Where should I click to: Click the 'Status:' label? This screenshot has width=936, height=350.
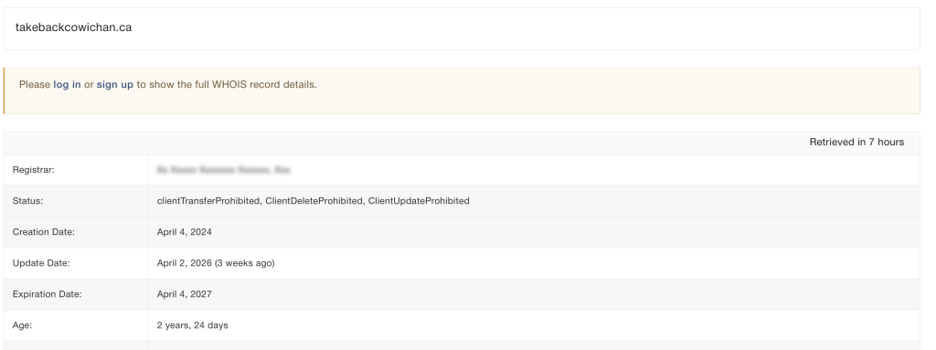tap(27, 201)
